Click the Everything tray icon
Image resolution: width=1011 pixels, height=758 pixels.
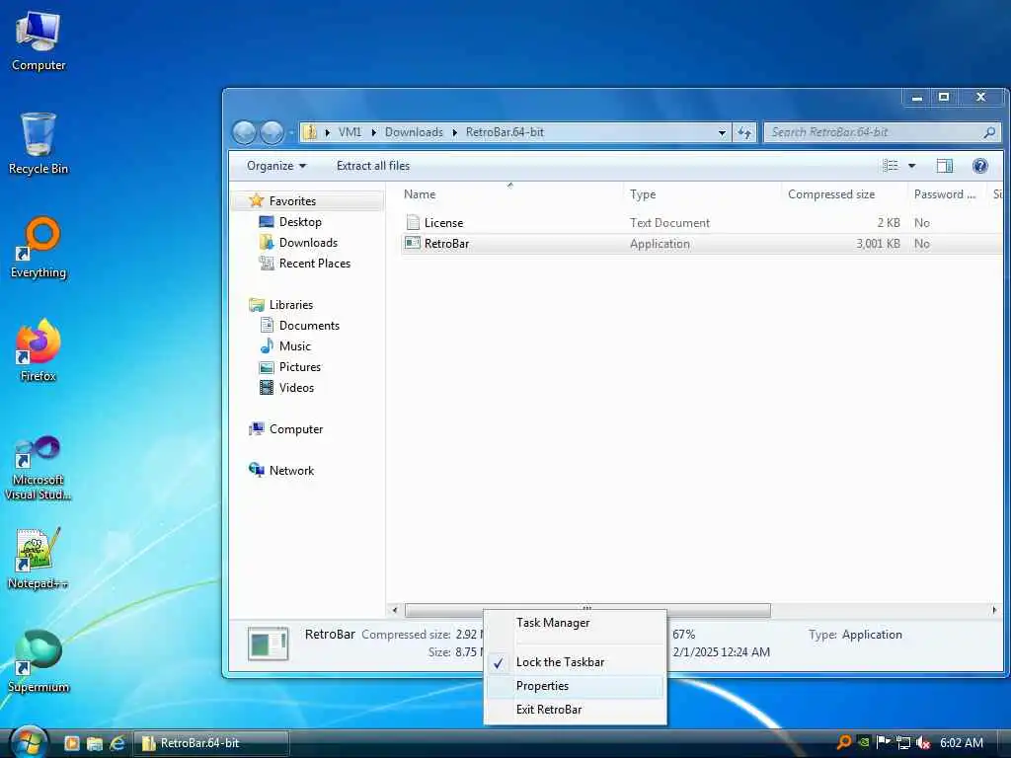(843, 742)
